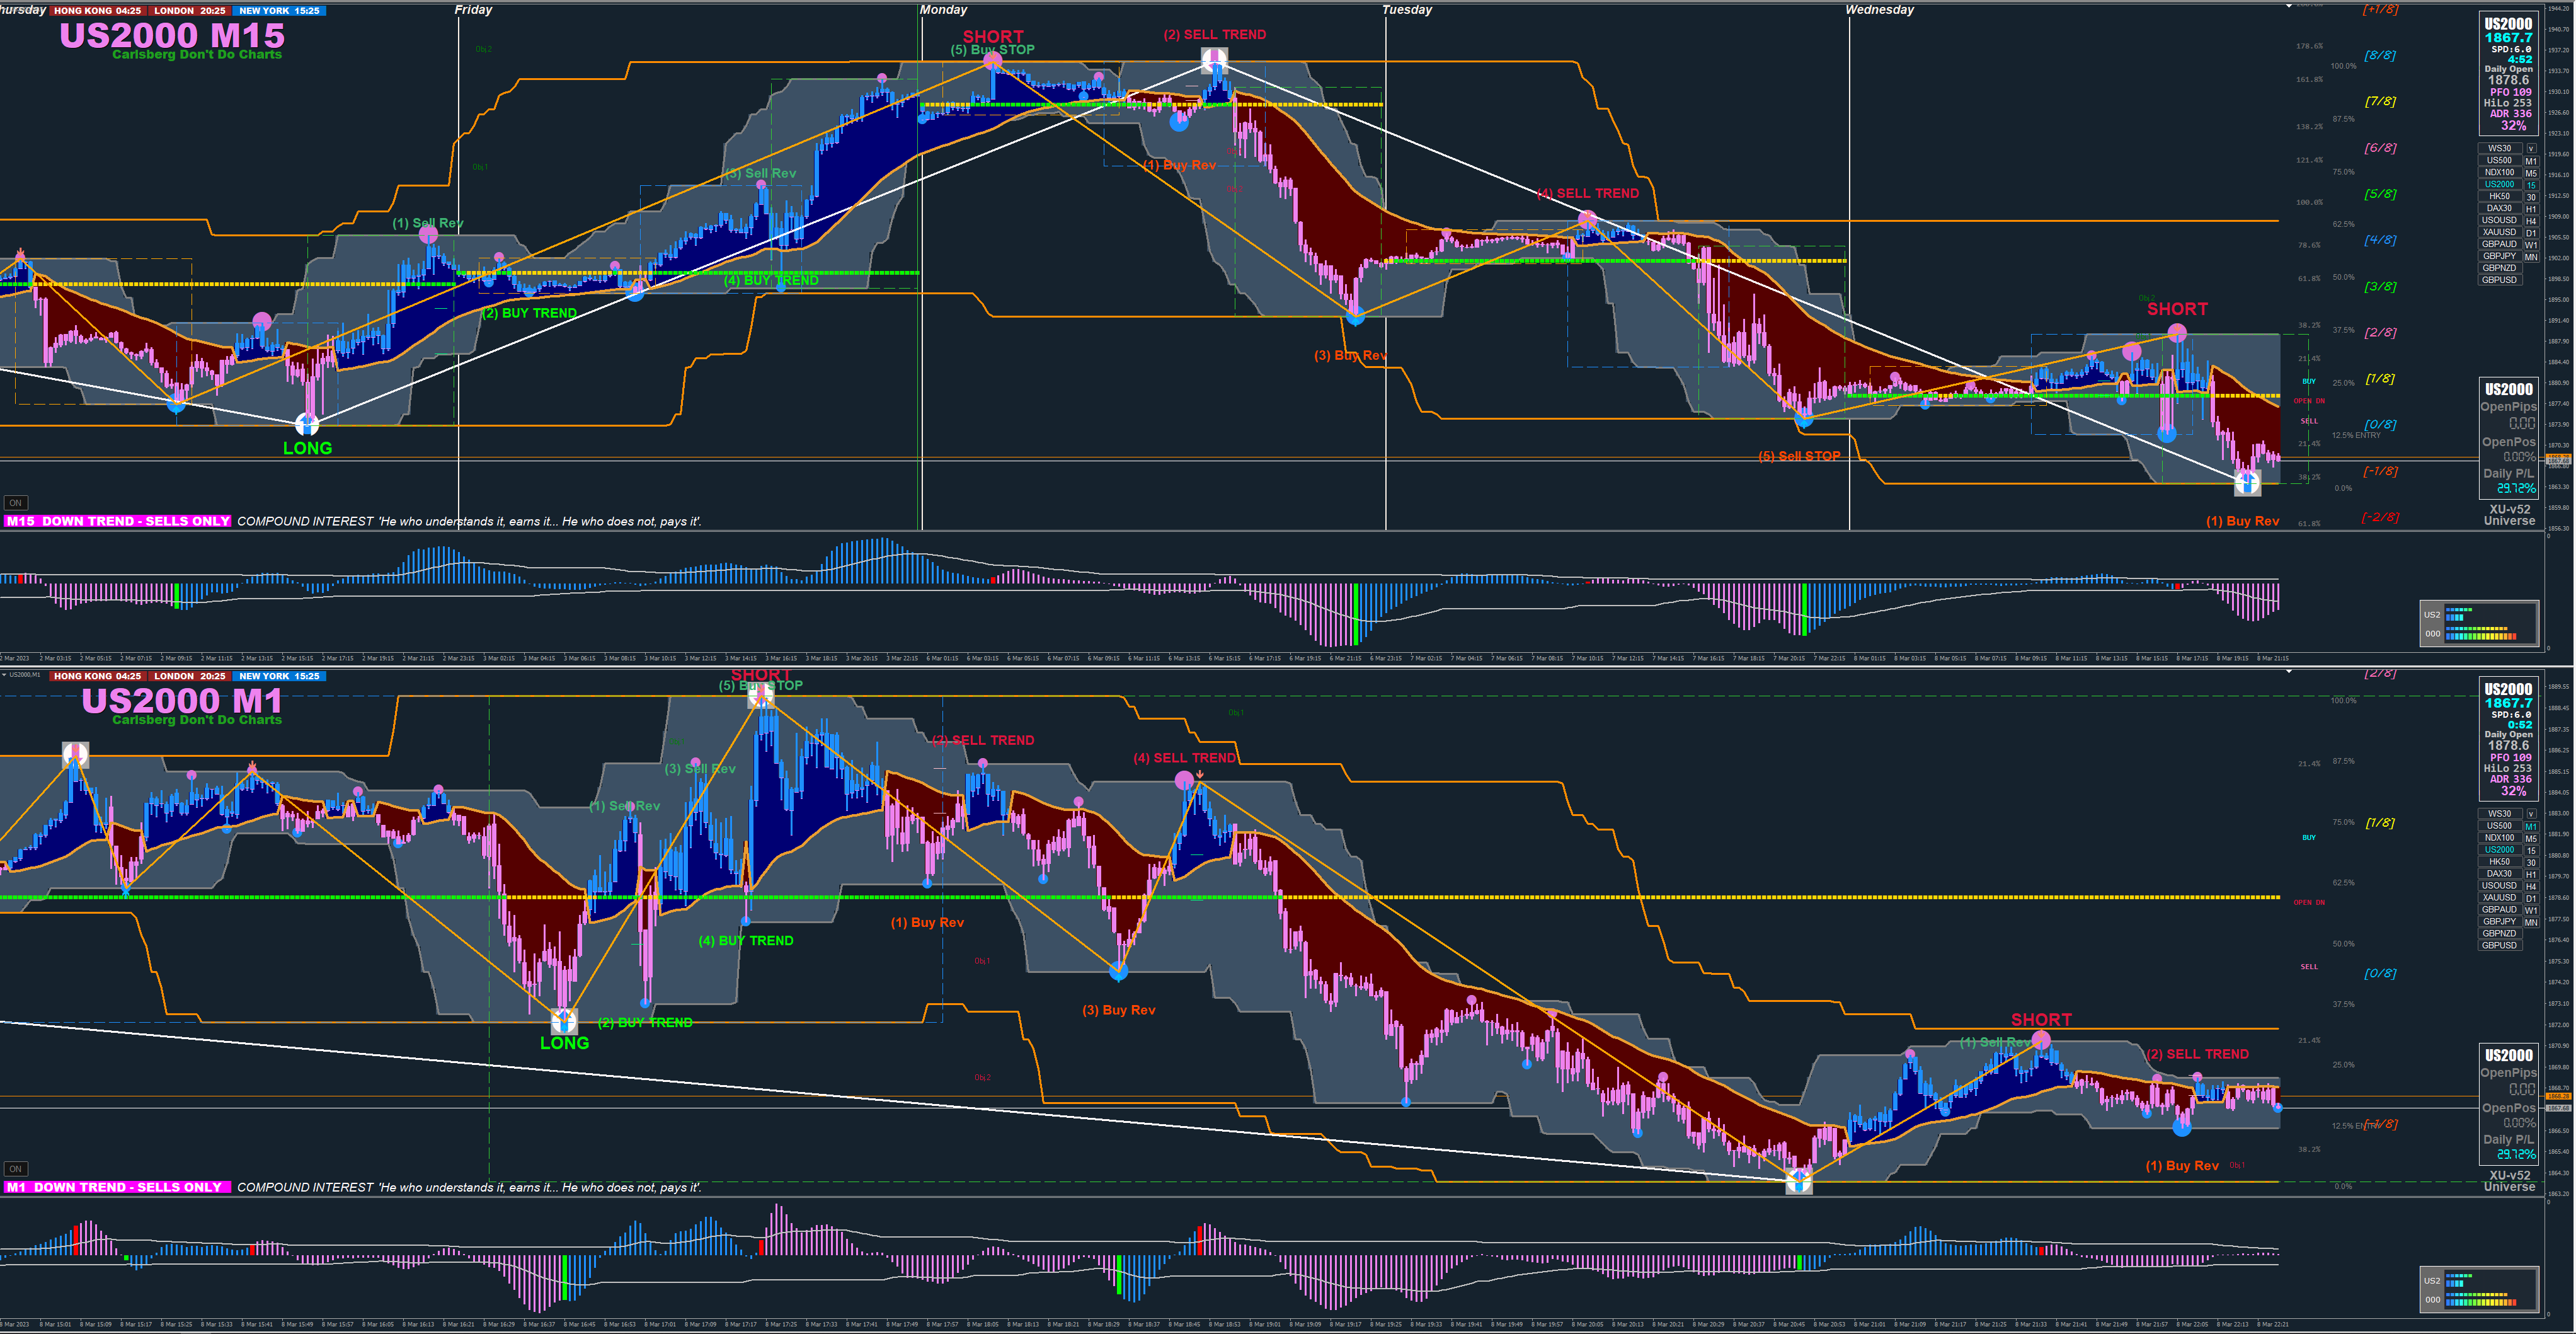
Task: Click the LONG arrow marker on M1 chart
Action: [x=564, y=1021]
